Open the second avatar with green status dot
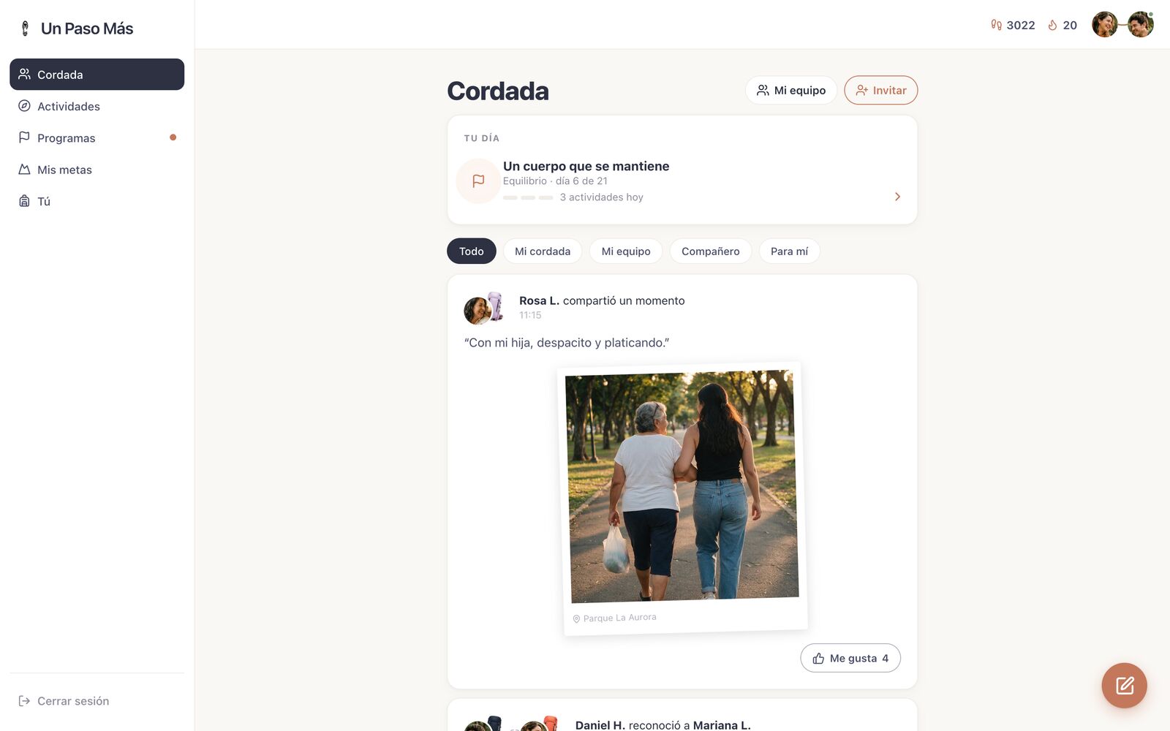1170x731 pixels. [x=1140, y=25]
